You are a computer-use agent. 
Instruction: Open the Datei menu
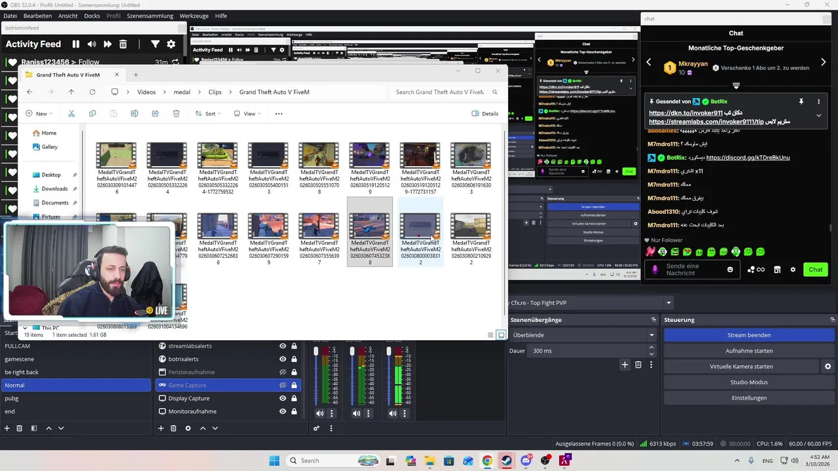tap(10, 16)
